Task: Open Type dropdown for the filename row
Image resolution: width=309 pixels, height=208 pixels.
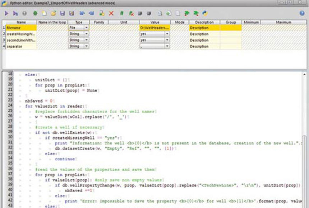Action: point(86,28)
